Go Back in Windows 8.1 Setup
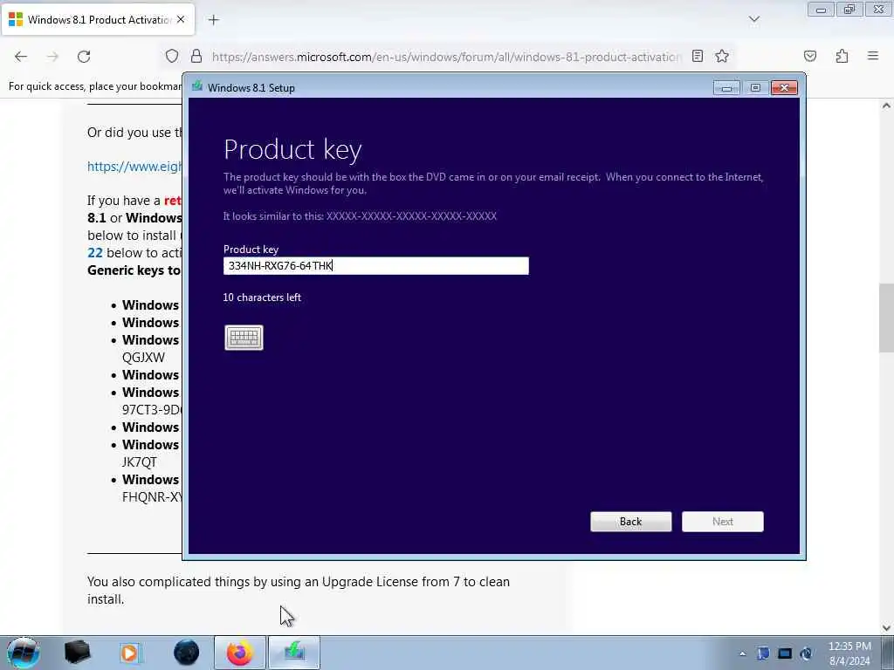The width and height of the screenshot is (894, 670). point(630,522)
